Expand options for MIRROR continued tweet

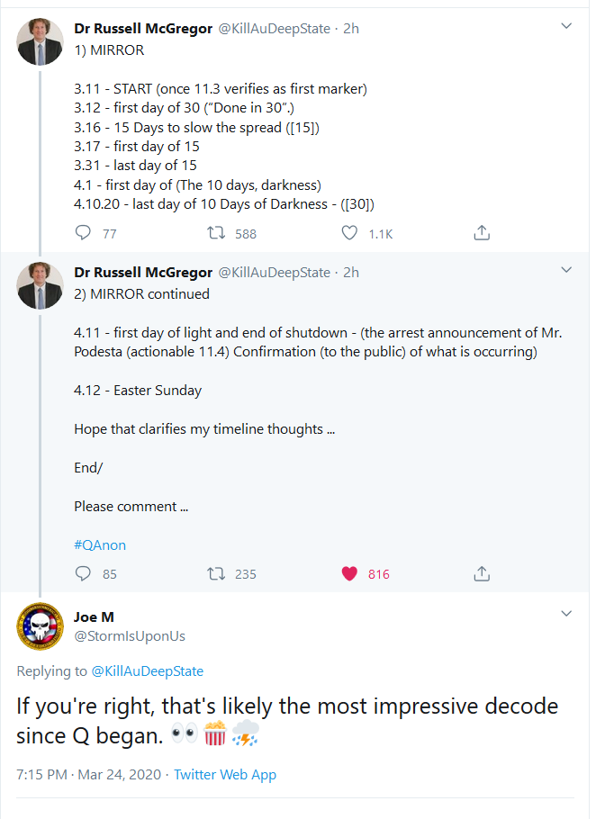[566, 270]
